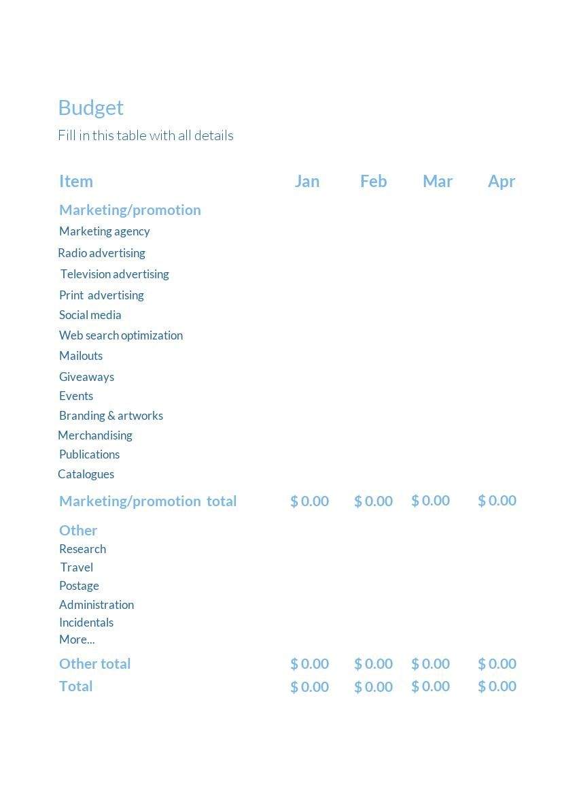
Task: Select the Apr column header
Action: 502,182
